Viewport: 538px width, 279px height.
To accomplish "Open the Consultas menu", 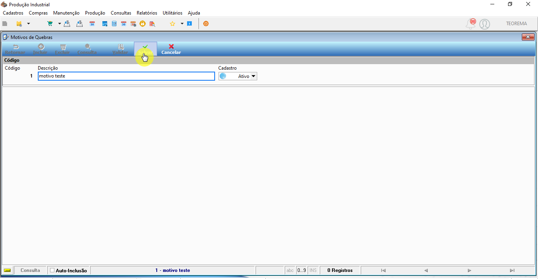I will point(121,13).
